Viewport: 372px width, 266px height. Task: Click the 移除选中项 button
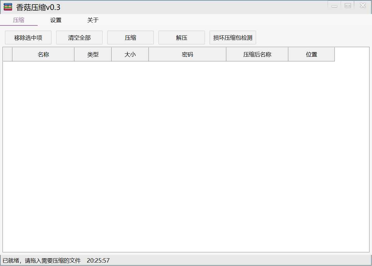click(x=28, y=37)
